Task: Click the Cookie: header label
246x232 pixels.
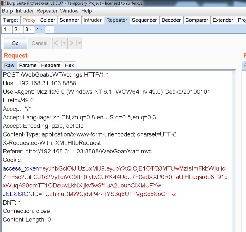Action: coord(12,160)
